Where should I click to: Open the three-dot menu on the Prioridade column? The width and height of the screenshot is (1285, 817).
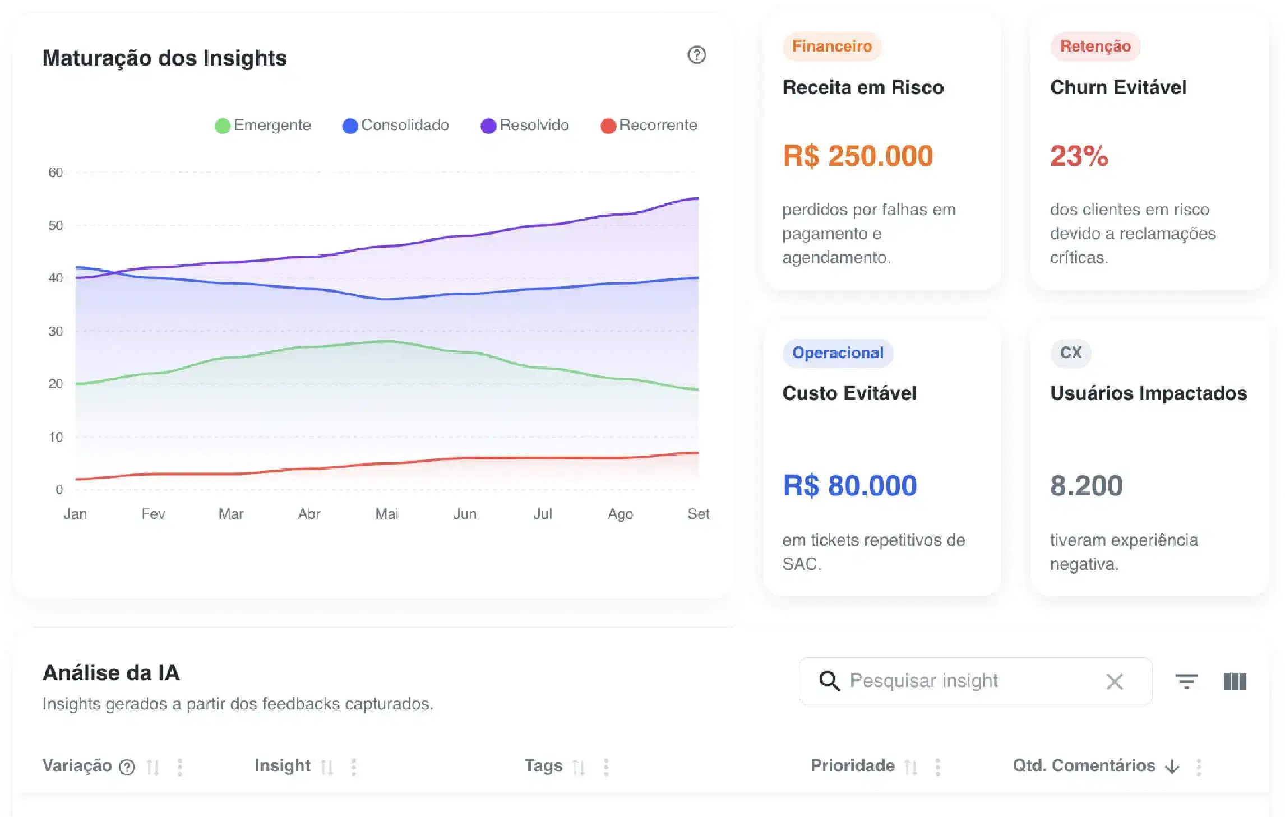937,765
